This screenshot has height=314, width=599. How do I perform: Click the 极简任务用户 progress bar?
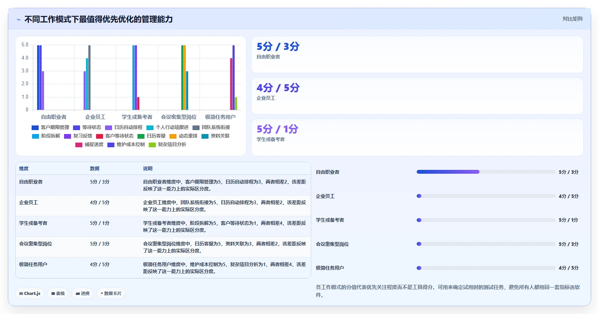pyautogui.click(x=486, y=268)
